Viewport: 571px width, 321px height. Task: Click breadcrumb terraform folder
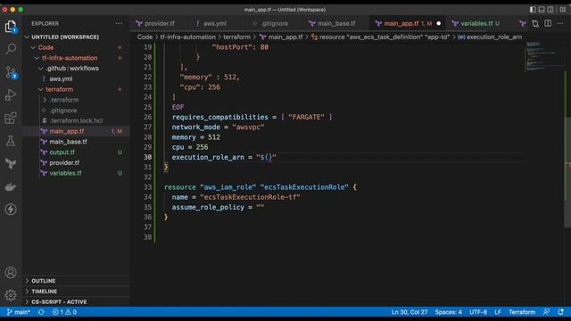pos(236,37)
